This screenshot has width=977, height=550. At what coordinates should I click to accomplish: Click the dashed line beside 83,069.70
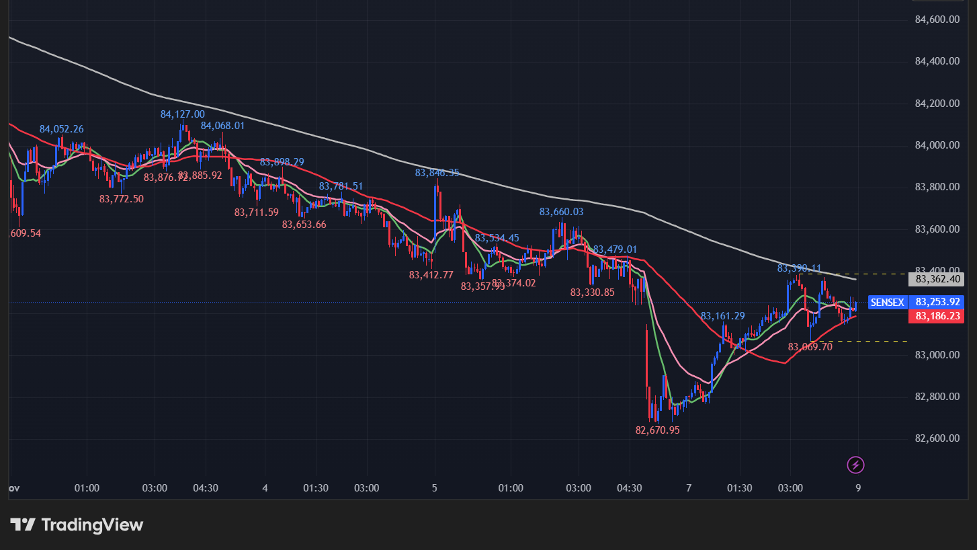[867, 342]
